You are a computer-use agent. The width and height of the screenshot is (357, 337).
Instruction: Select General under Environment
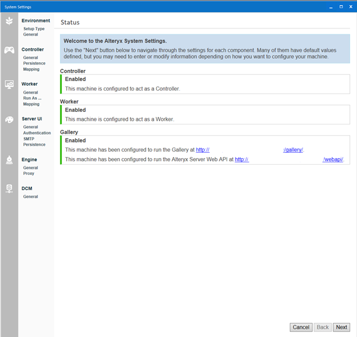(30, 34)
